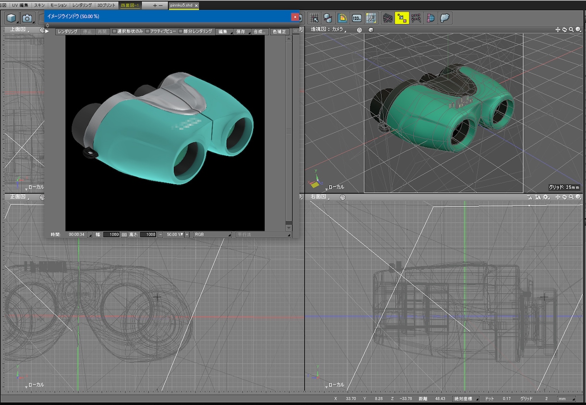Click the グリッド value field in status bar
586x405 pixels.
tap(546, 399)
